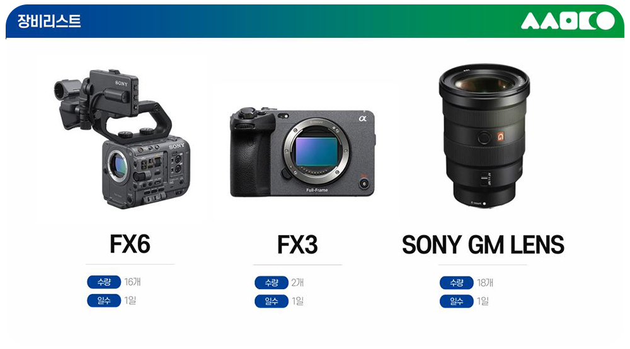
Task: Click the 일수 badge under FX3
Action: point(272,301)
